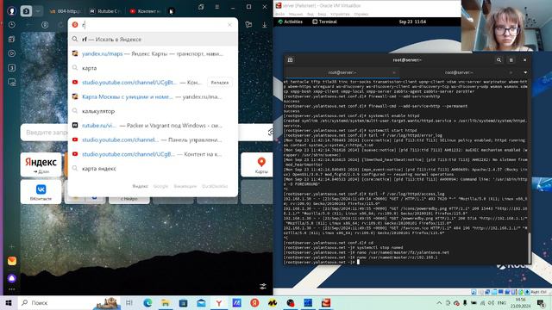Open the ВКонтакте tile
The width and height of the screenshot is (552, 310).
tap(41, 192)
